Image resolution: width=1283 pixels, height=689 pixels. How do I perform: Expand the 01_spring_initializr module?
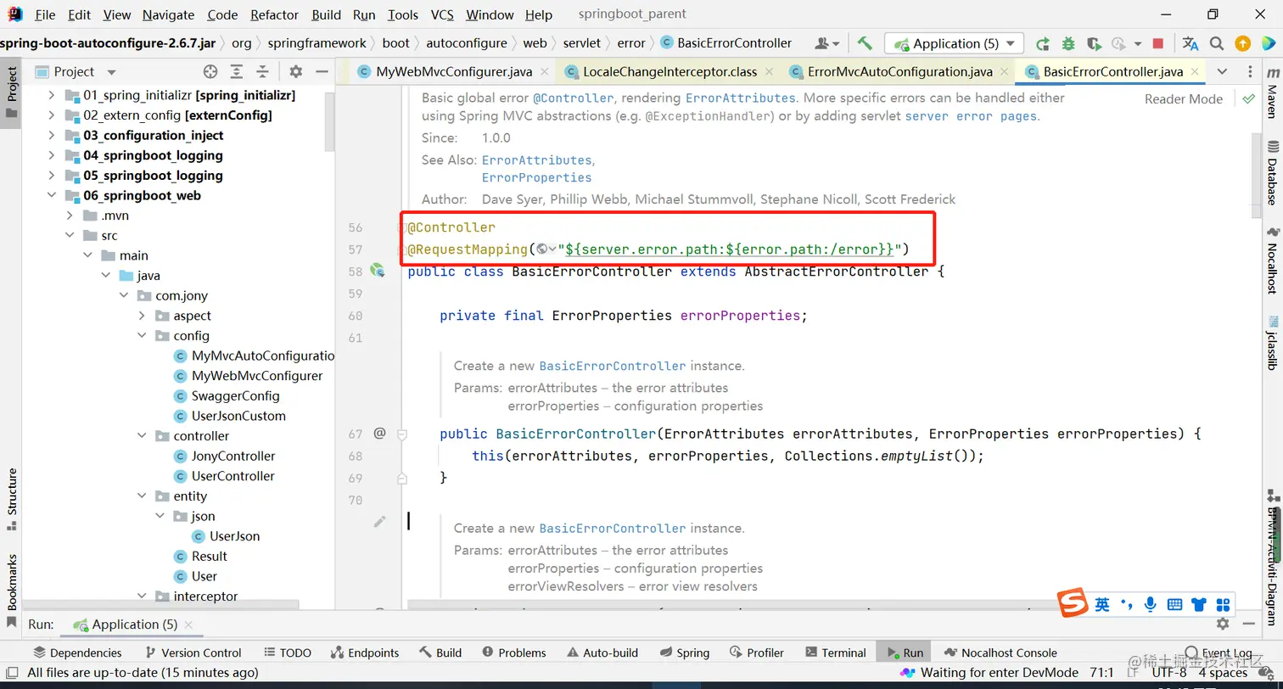click(51, 95)
